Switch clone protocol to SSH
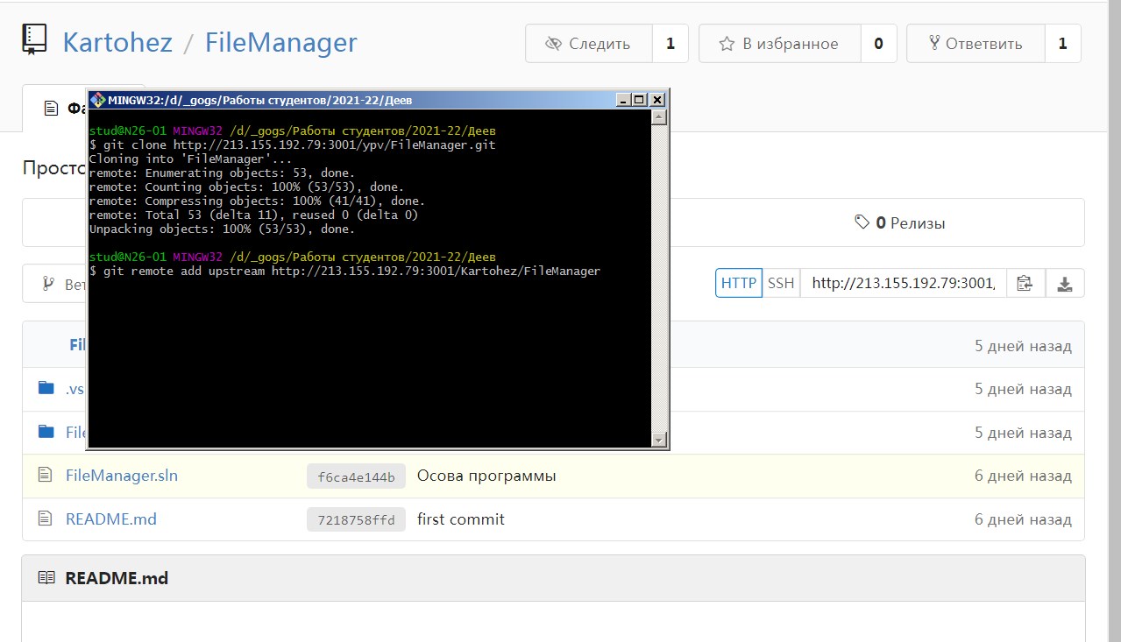The height and width of the screenshot is (642, 1121). pos(781,283)
